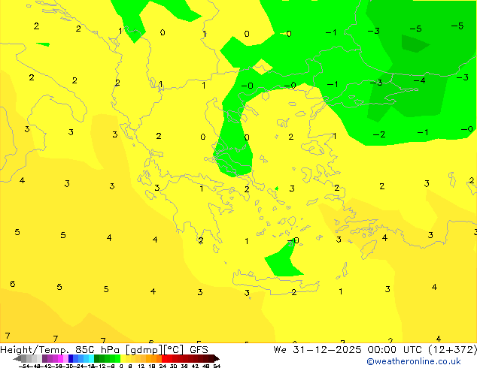Viewport: 477px width, 368px height.
Task: Click the bright yellow swatch in legend
Action: click(123, 358)
